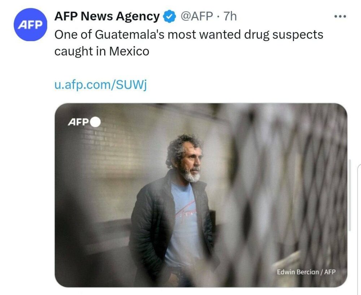
Task: Click the AFP News Agency display name
Action: 107,16
